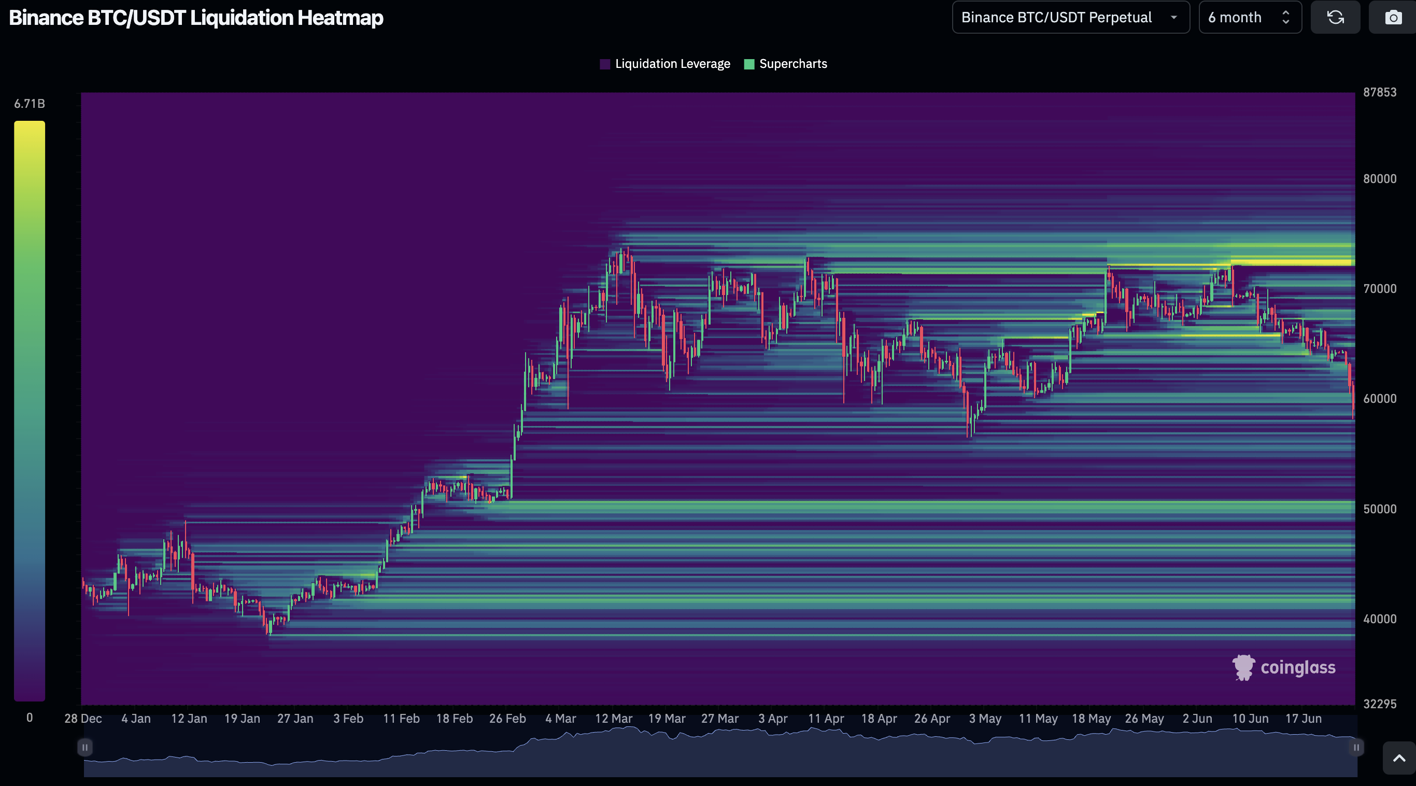Click the camera screenshot icon
1416x786 pixels.
1393,18
